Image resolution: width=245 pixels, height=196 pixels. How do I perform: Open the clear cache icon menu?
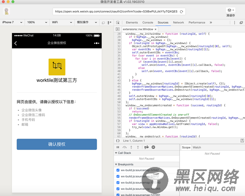tap(230, 10)
